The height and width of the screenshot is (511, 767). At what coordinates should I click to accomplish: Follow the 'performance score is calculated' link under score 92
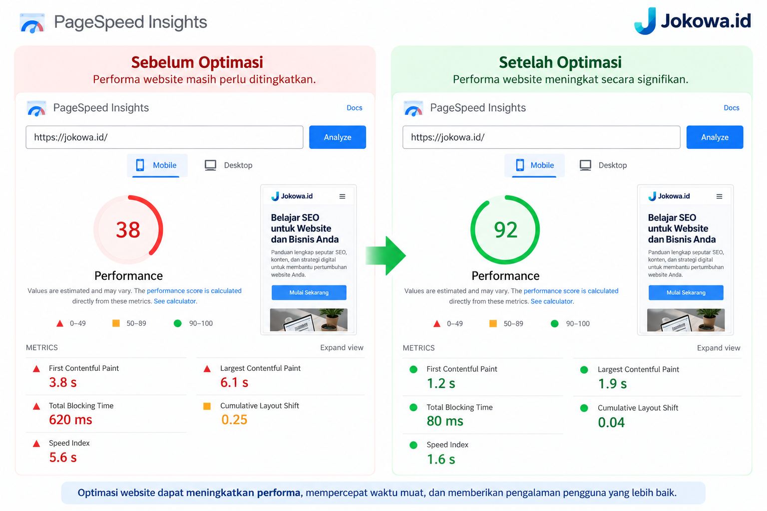[571, 291]
